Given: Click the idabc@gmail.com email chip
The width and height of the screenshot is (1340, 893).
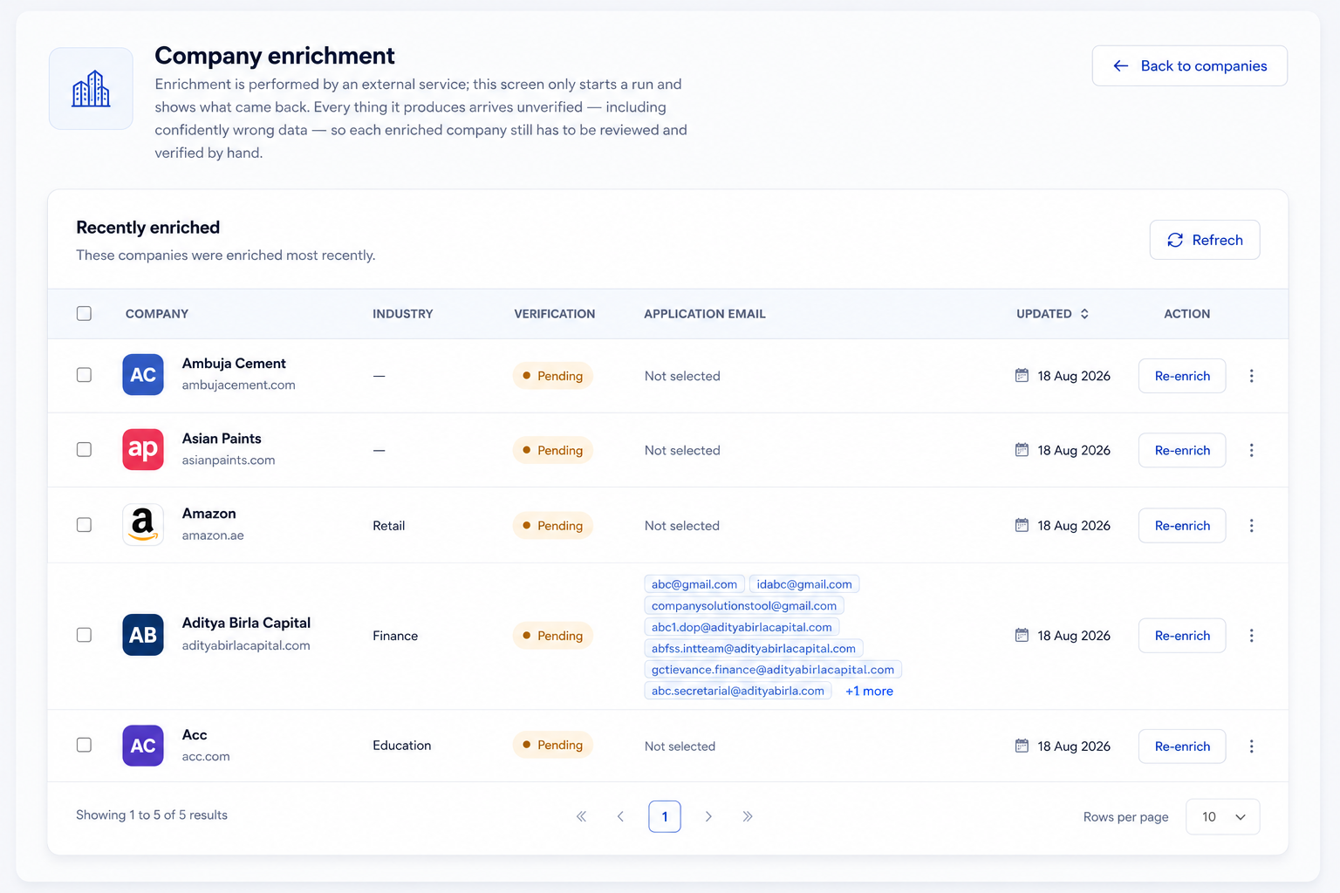Looking at the screenshot, I should click(804, 584).
